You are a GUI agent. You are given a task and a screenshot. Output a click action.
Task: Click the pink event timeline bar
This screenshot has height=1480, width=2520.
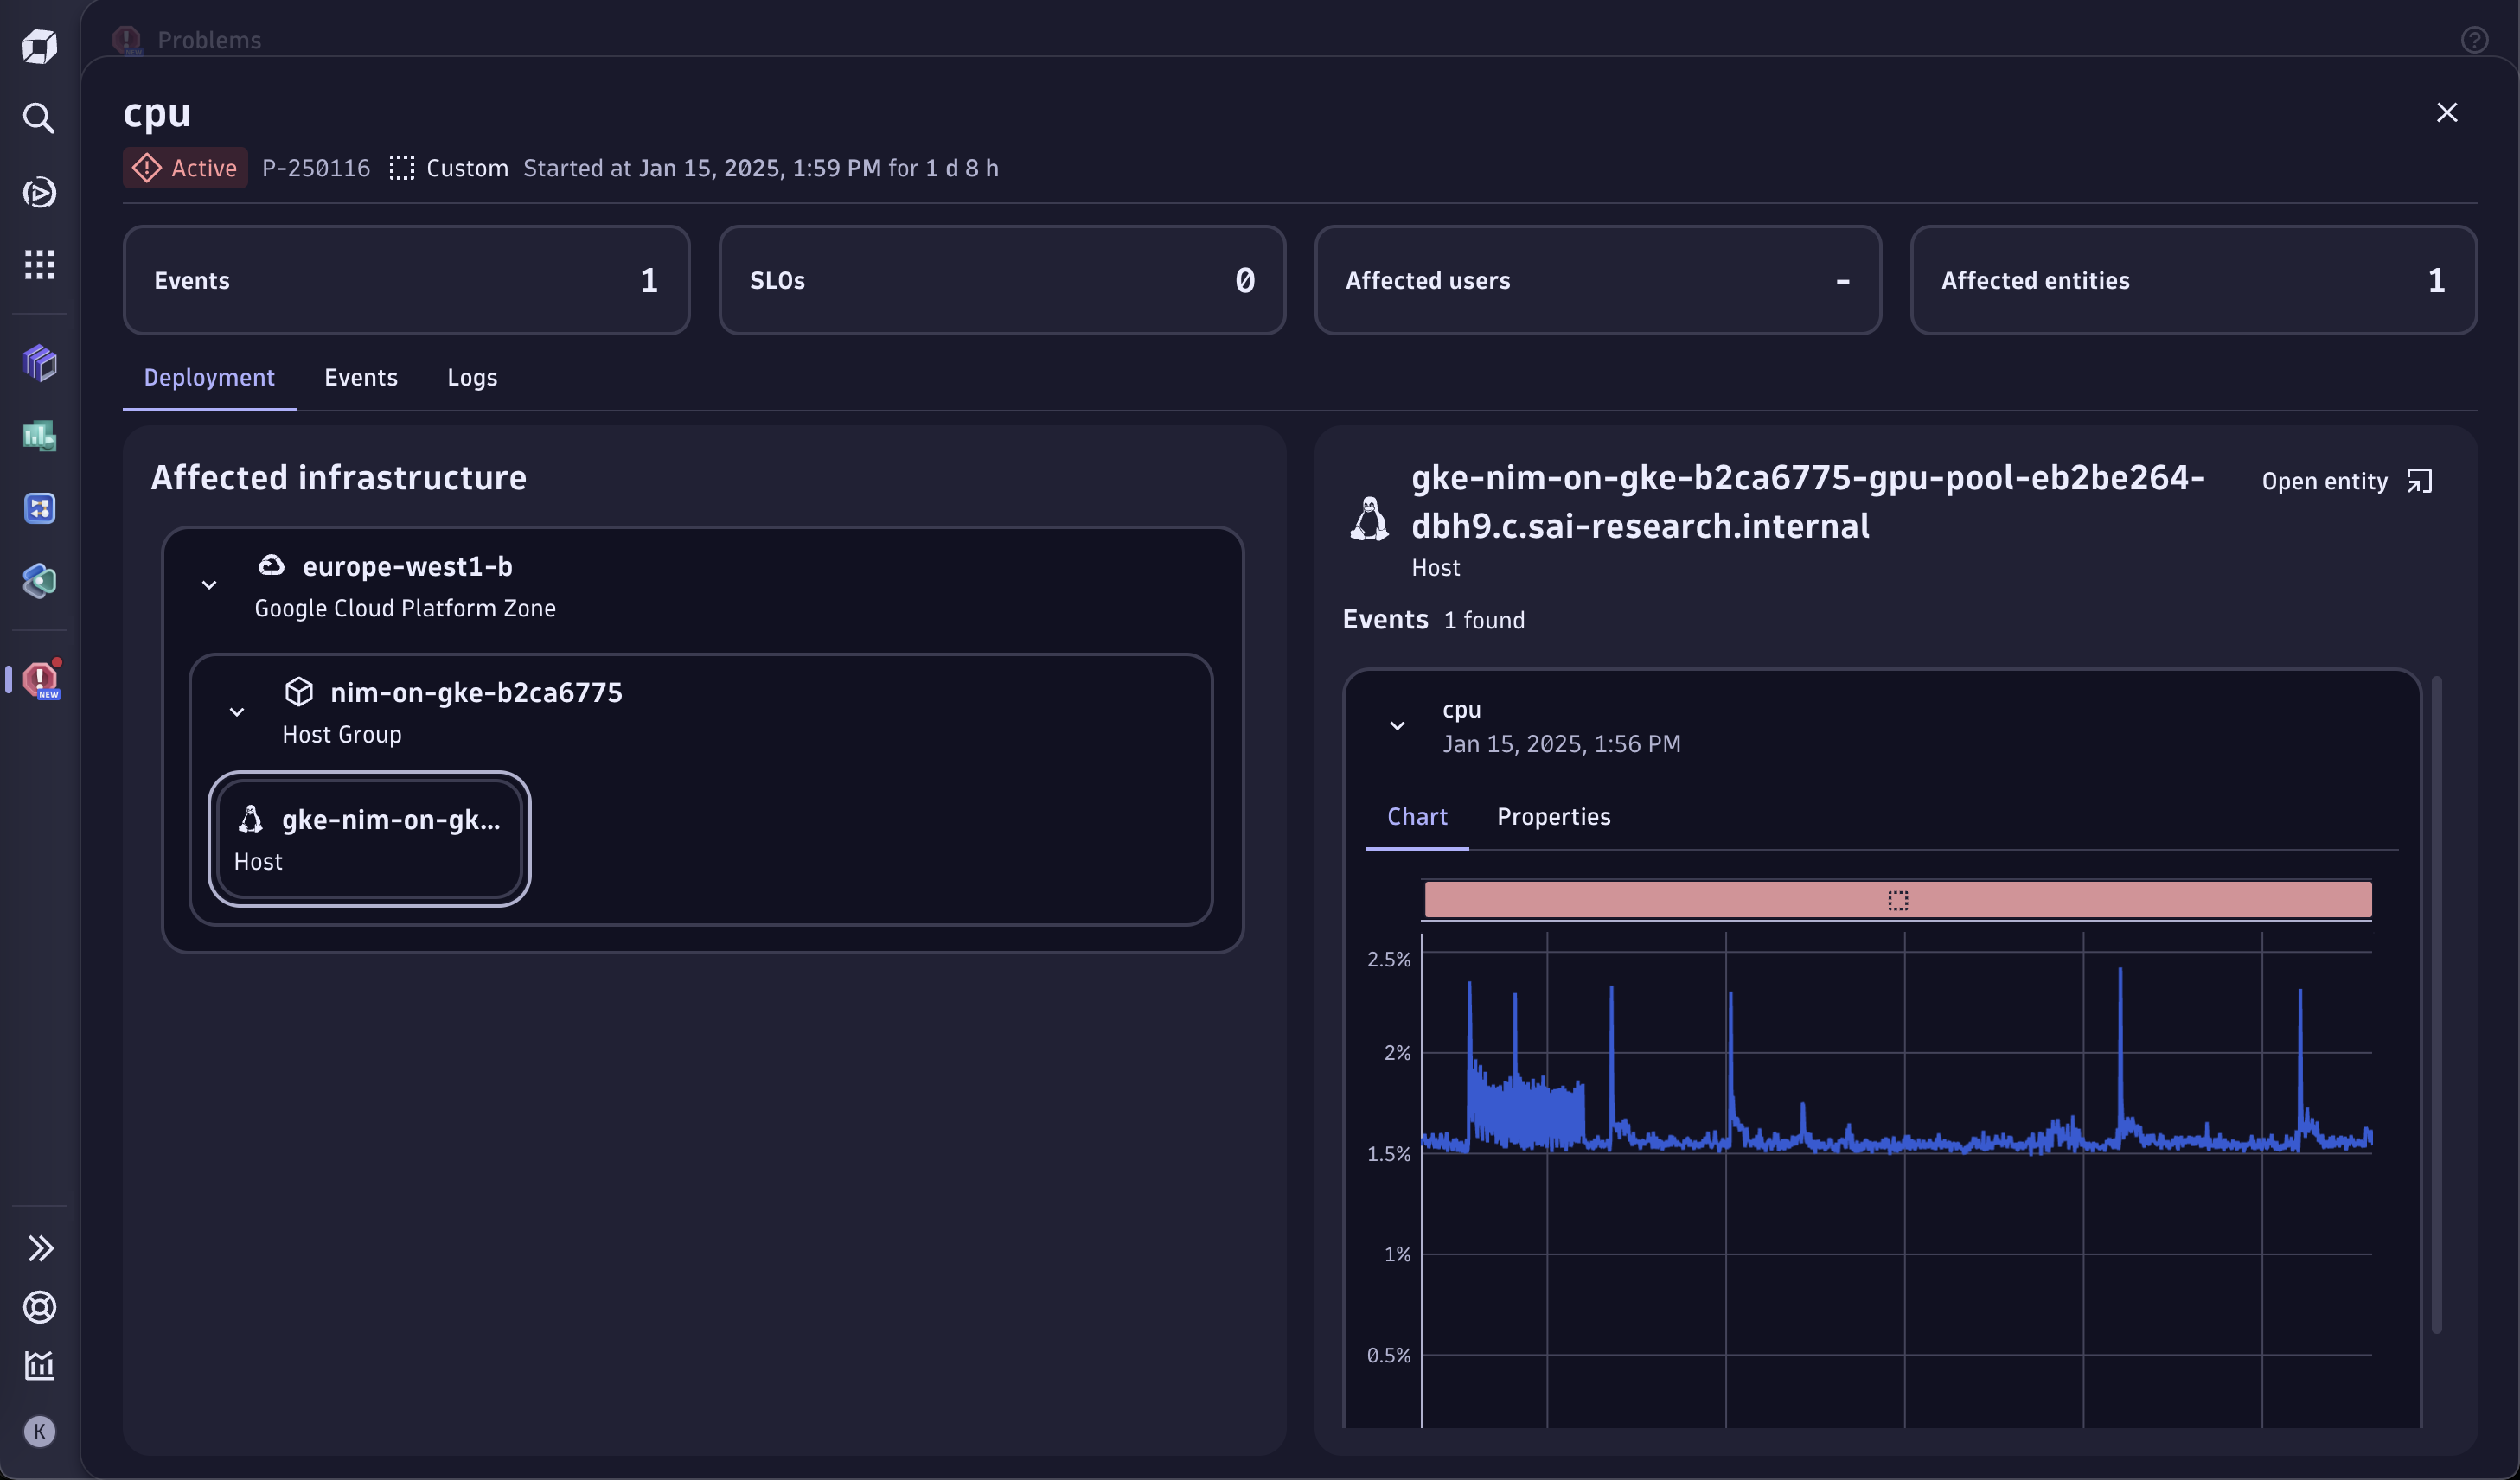click(1897, 899)
